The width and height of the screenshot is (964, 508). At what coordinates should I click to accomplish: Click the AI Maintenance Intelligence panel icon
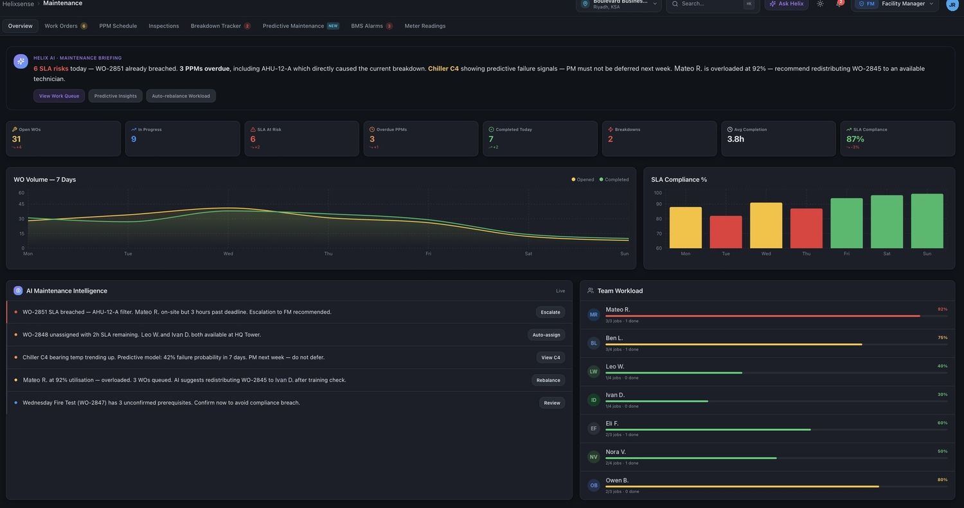click(18, 291)
